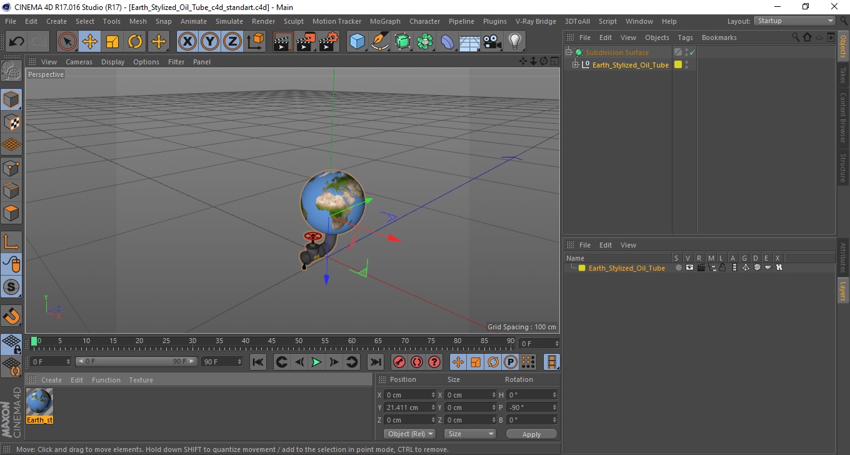Open the Object (Rel) coordinate dropdown

click(x=409, y=434)
